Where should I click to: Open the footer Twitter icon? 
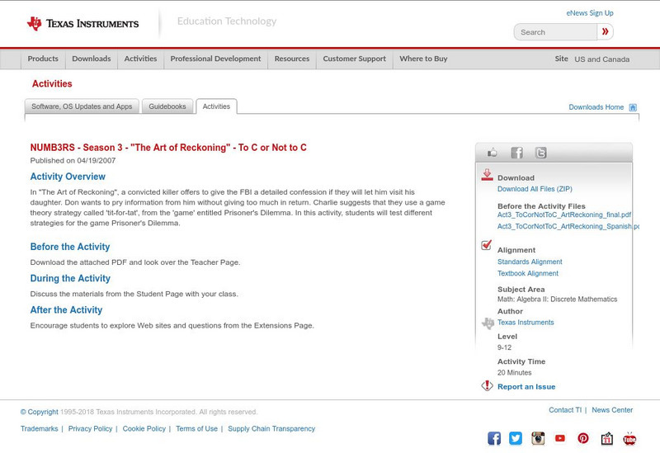tap(516, 438)
